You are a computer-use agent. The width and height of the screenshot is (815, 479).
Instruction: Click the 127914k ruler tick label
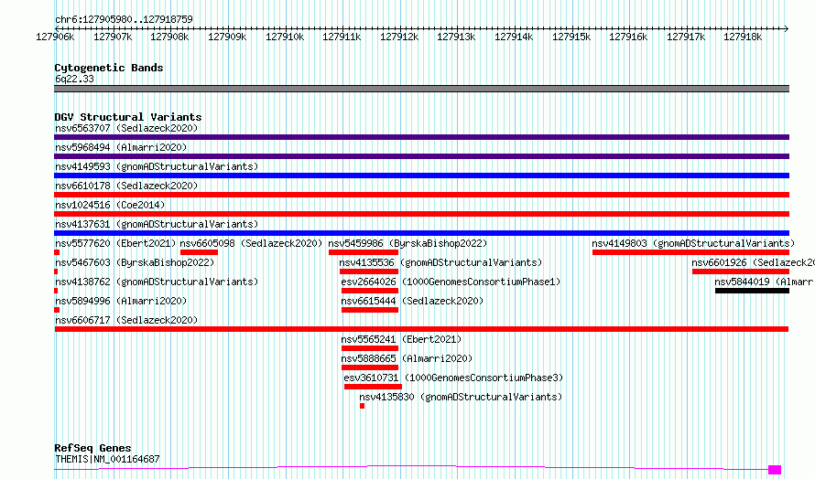coord(514,37)
